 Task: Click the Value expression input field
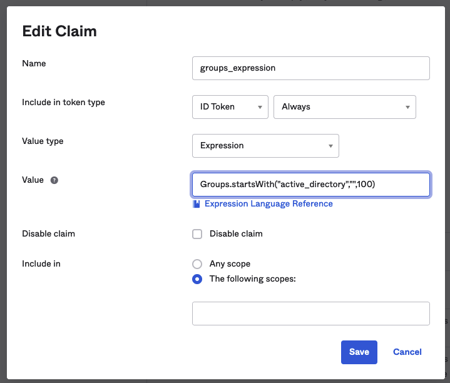point(311,185)
